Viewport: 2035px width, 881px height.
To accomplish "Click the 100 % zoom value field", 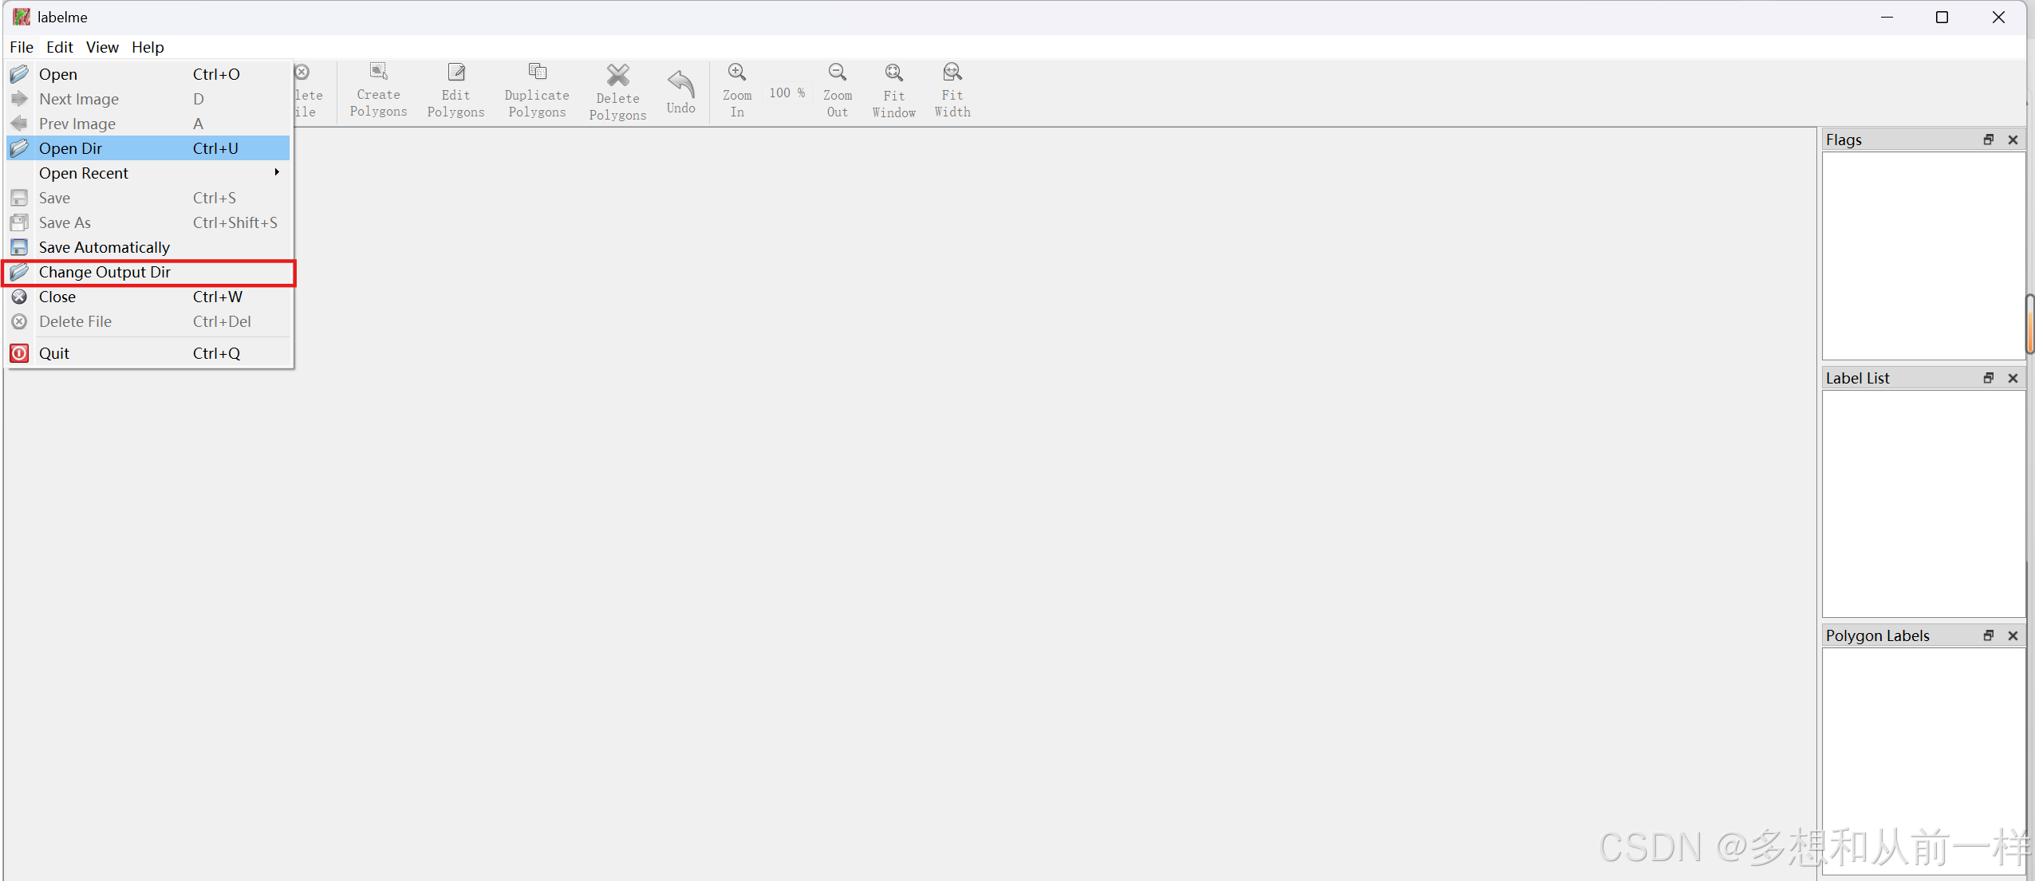I will (x=787, y=92).
